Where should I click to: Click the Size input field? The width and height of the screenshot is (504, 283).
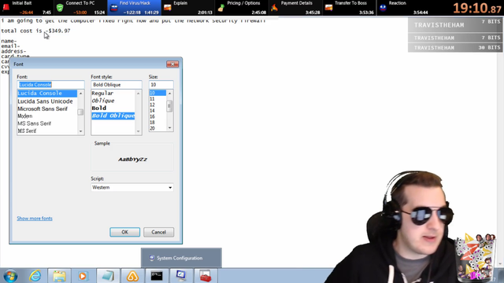tap(161, 85)
